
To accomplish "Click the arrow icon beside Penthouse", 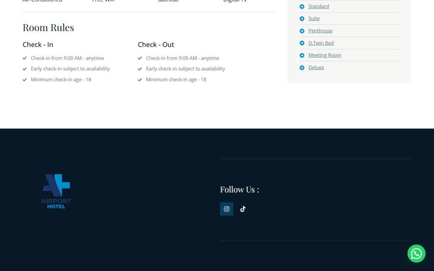I will click(x=302, y=31).
